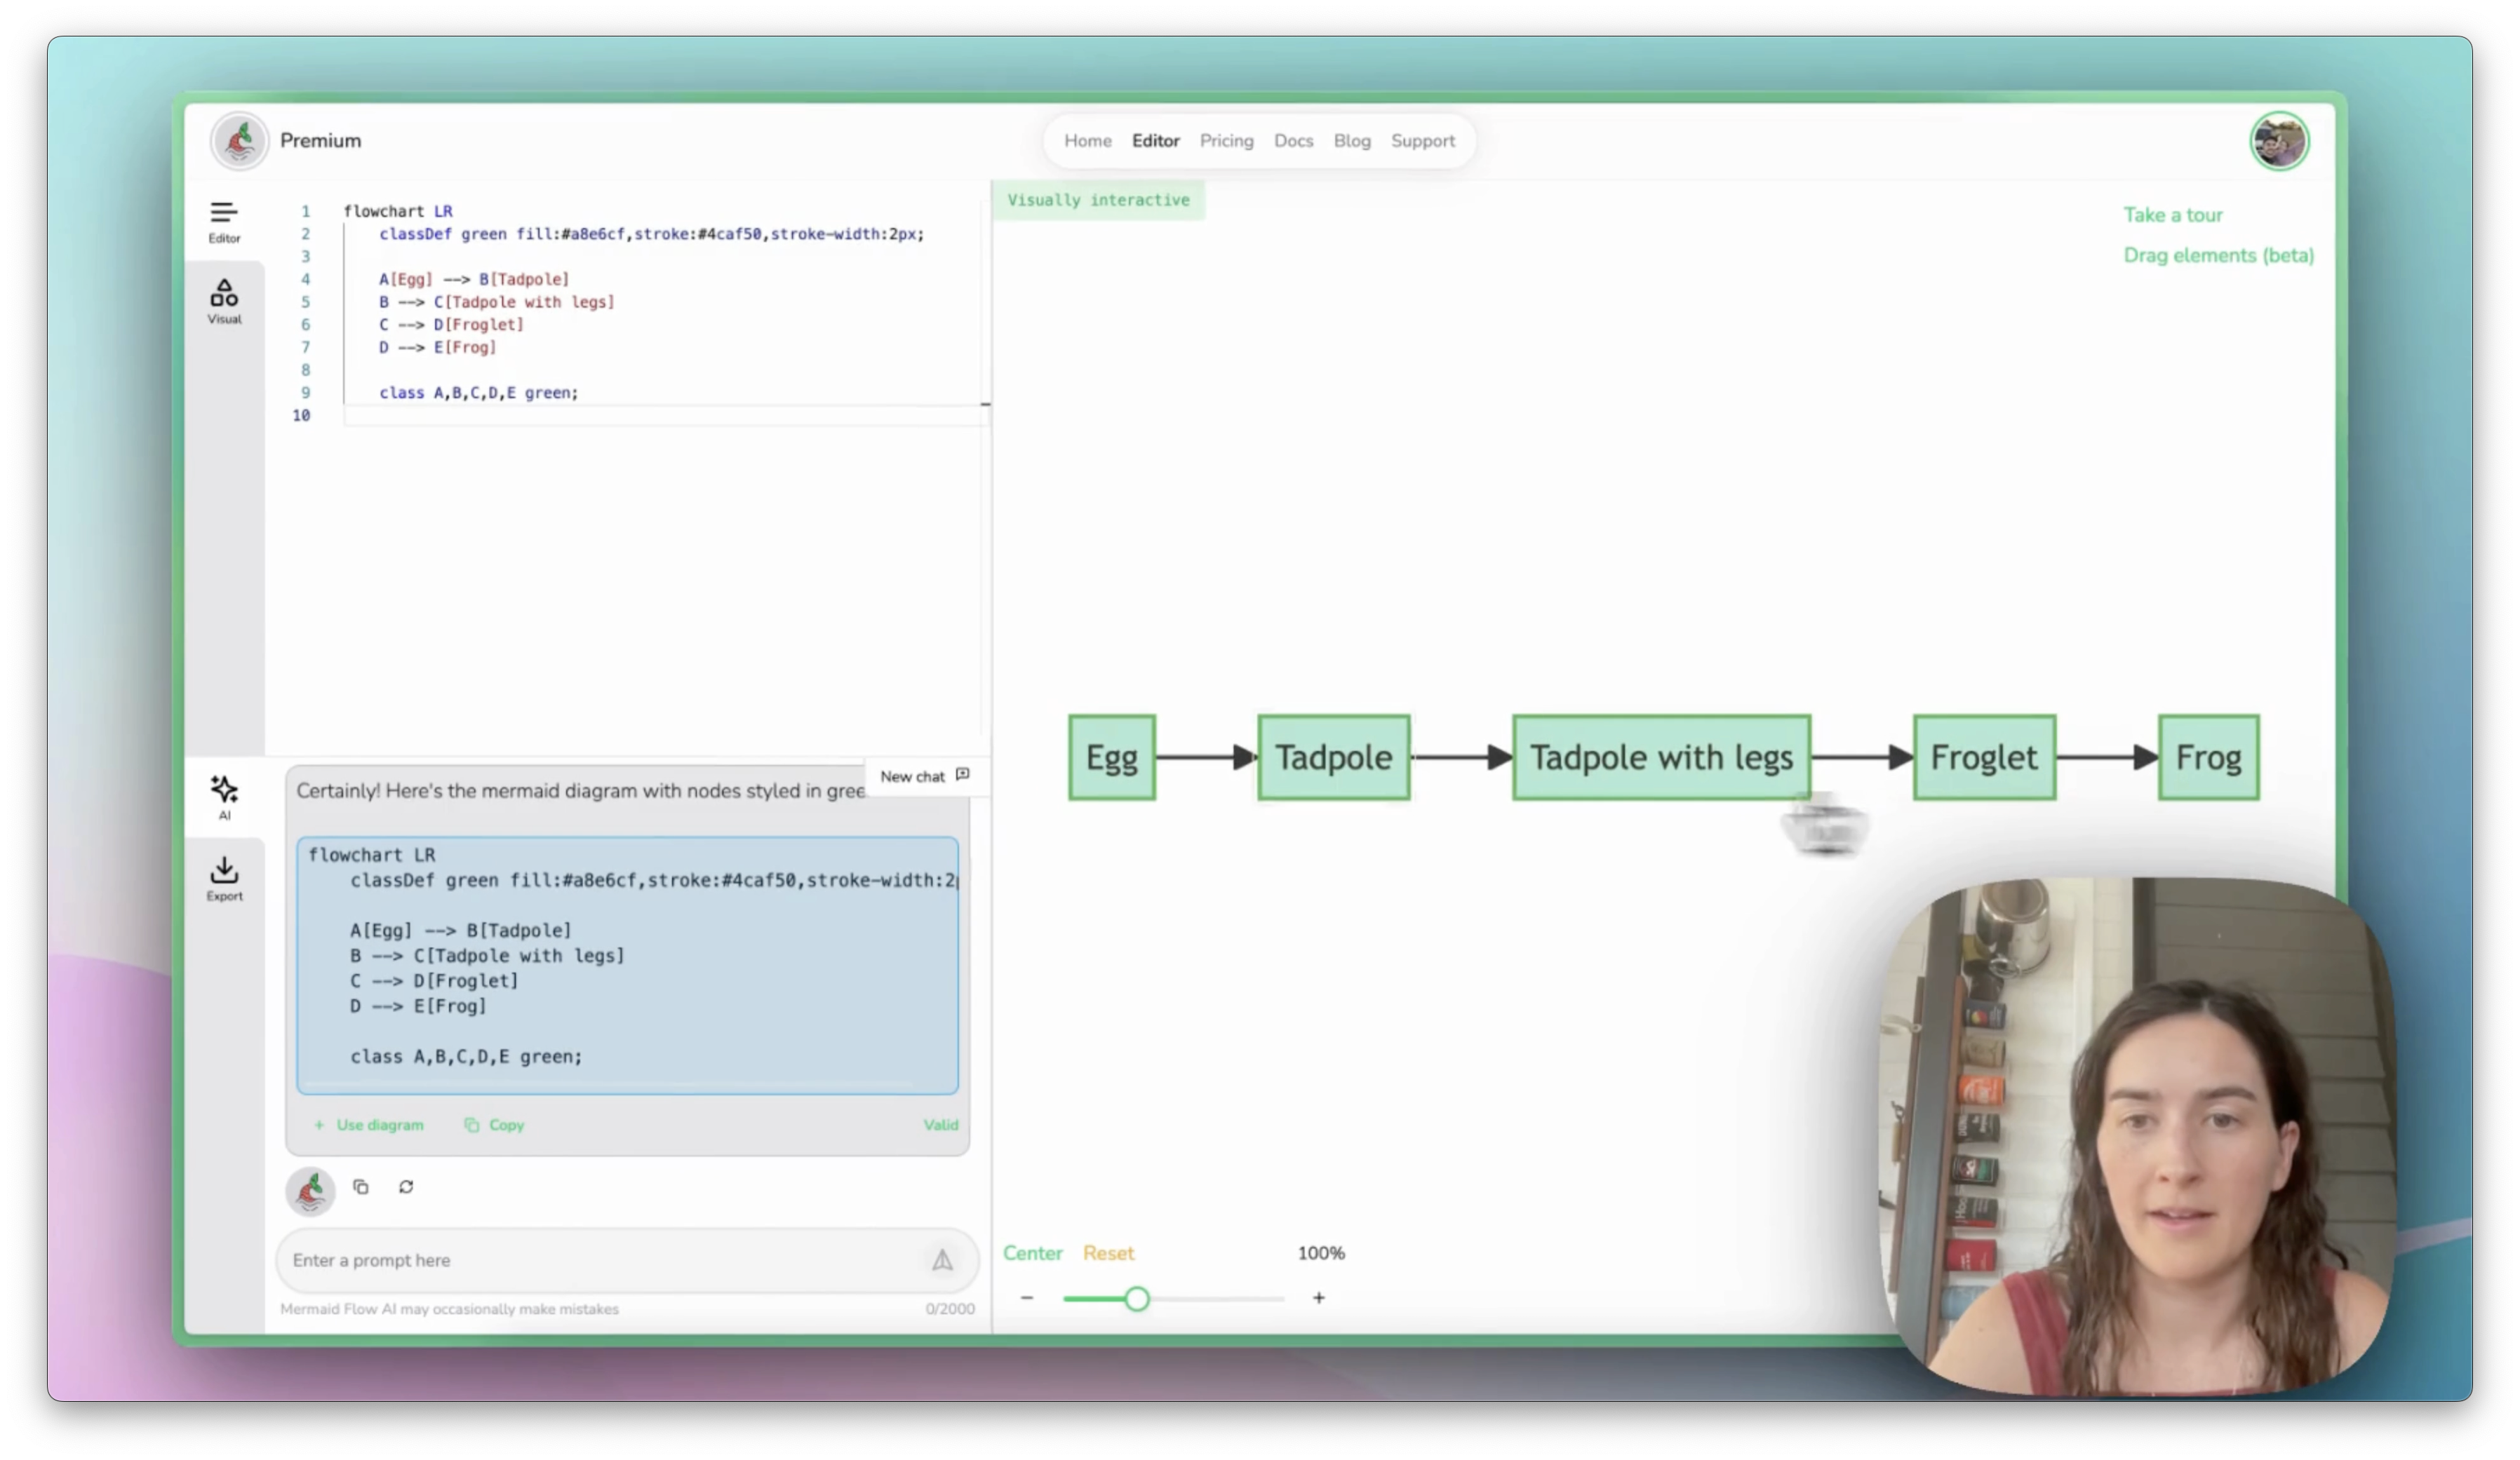Open the Pricing page
The height and width of the screenshot is (1460, 2520).
coord(1226,141)
